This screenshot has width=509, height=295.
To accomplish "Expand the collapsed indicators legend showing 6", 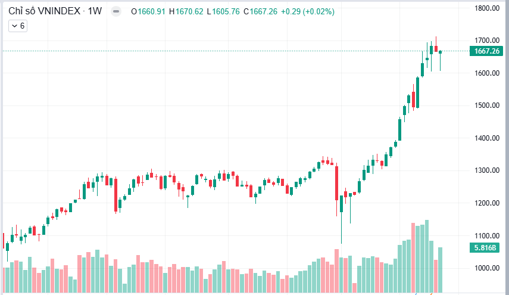I will 18,26.
